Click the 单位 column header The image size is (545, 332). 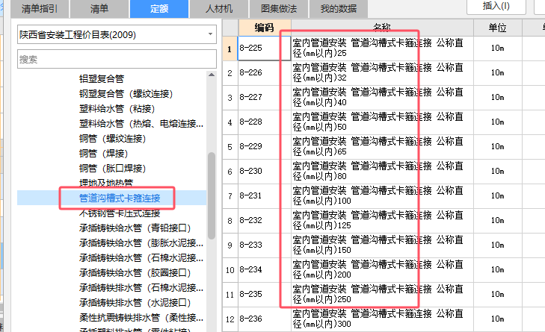(497, 28)
